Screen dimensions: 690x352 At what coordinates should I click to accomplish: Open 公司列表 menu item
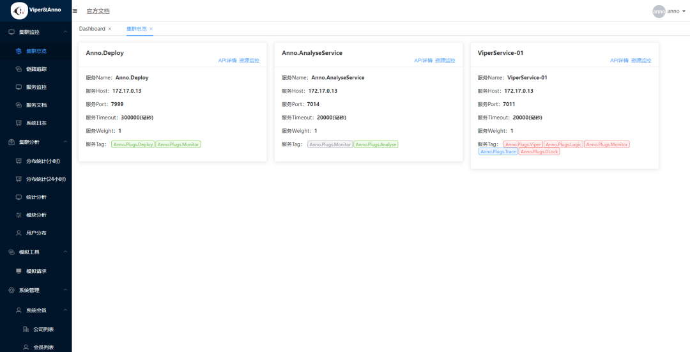pos(43,329)
